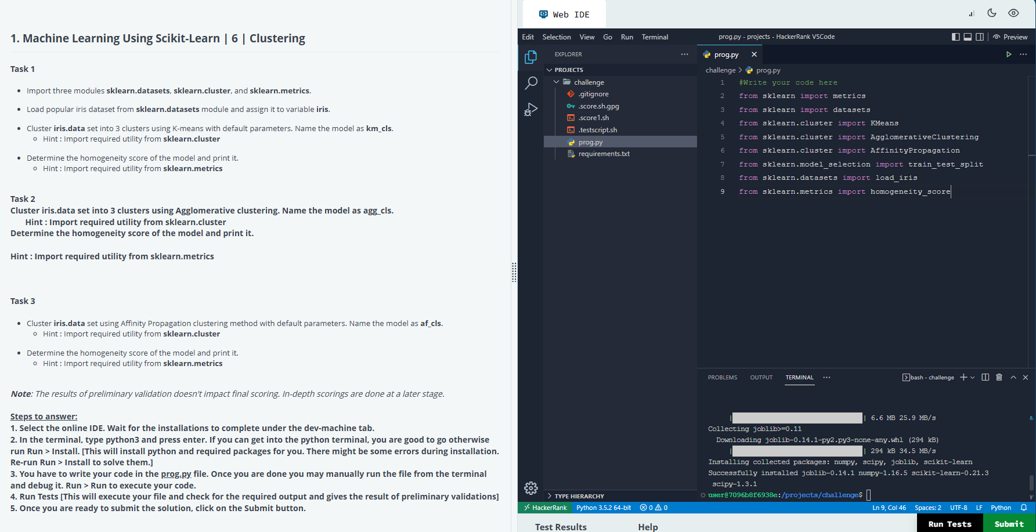
Task: Click the Run Tests button
Action: [950, 523]
